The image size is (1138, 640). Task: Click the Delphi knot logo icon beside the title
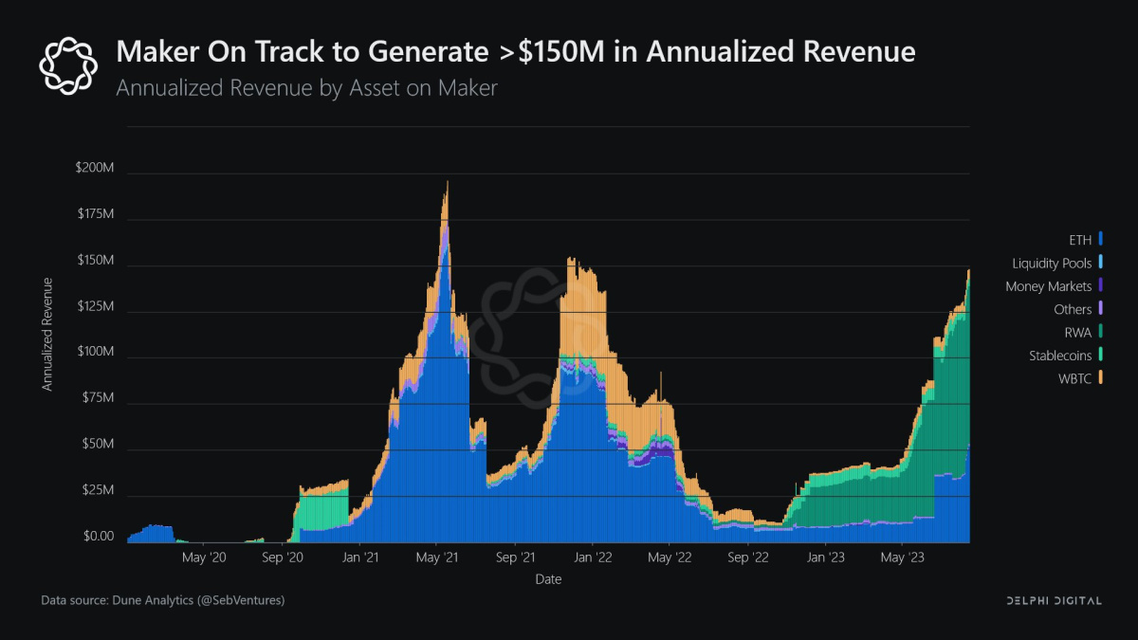[69, 65]
